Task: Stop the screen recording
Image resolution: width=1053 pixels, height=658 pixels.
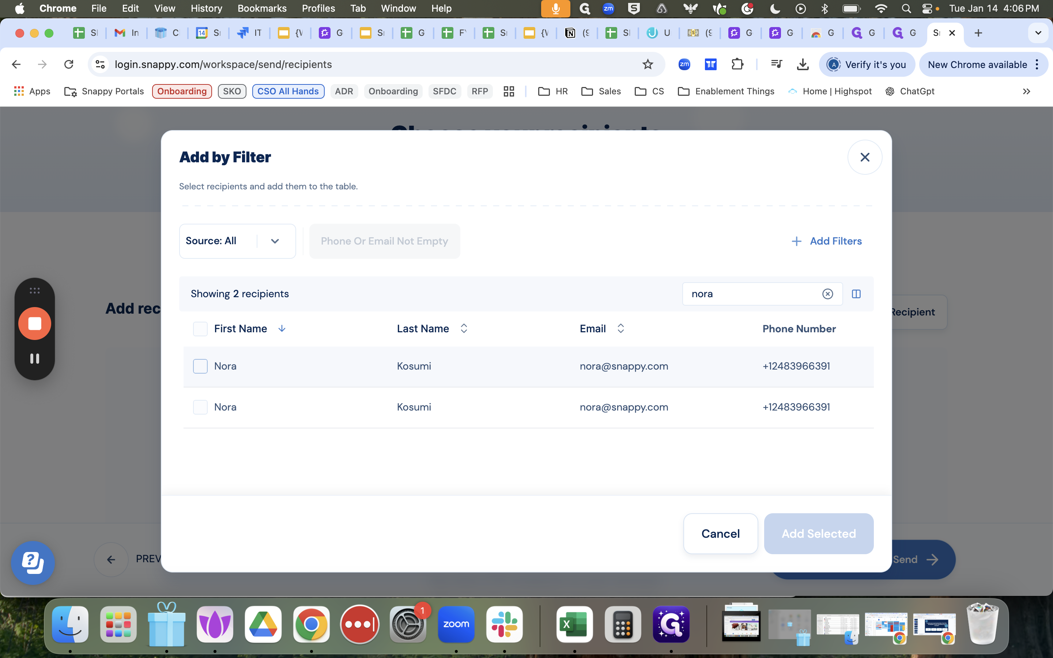Action: point(34,324)
